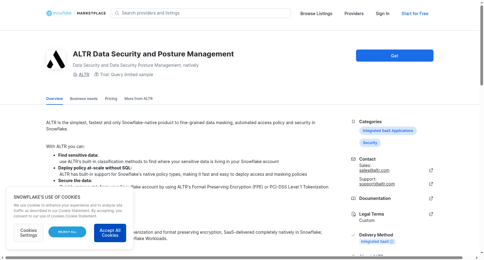Search providers and listings field
Screen dimensions: 484x260
[201, 13]
